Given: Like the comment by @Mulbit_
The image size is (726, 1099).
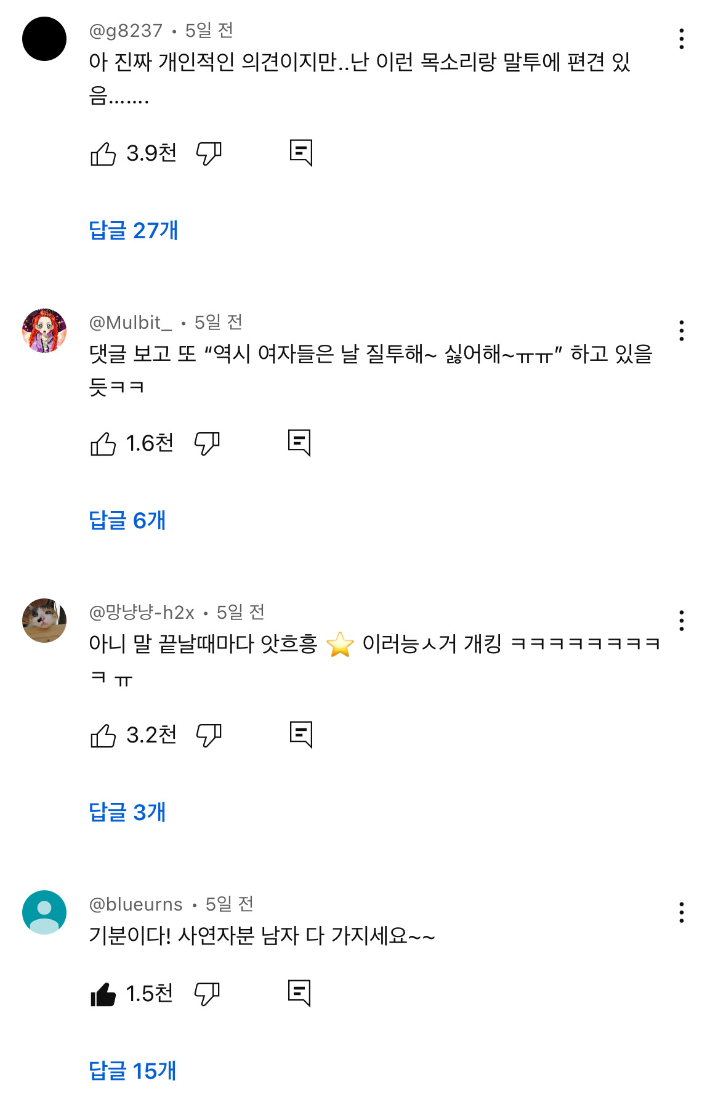Looking at the screenshot, I should tap(103, 443).
